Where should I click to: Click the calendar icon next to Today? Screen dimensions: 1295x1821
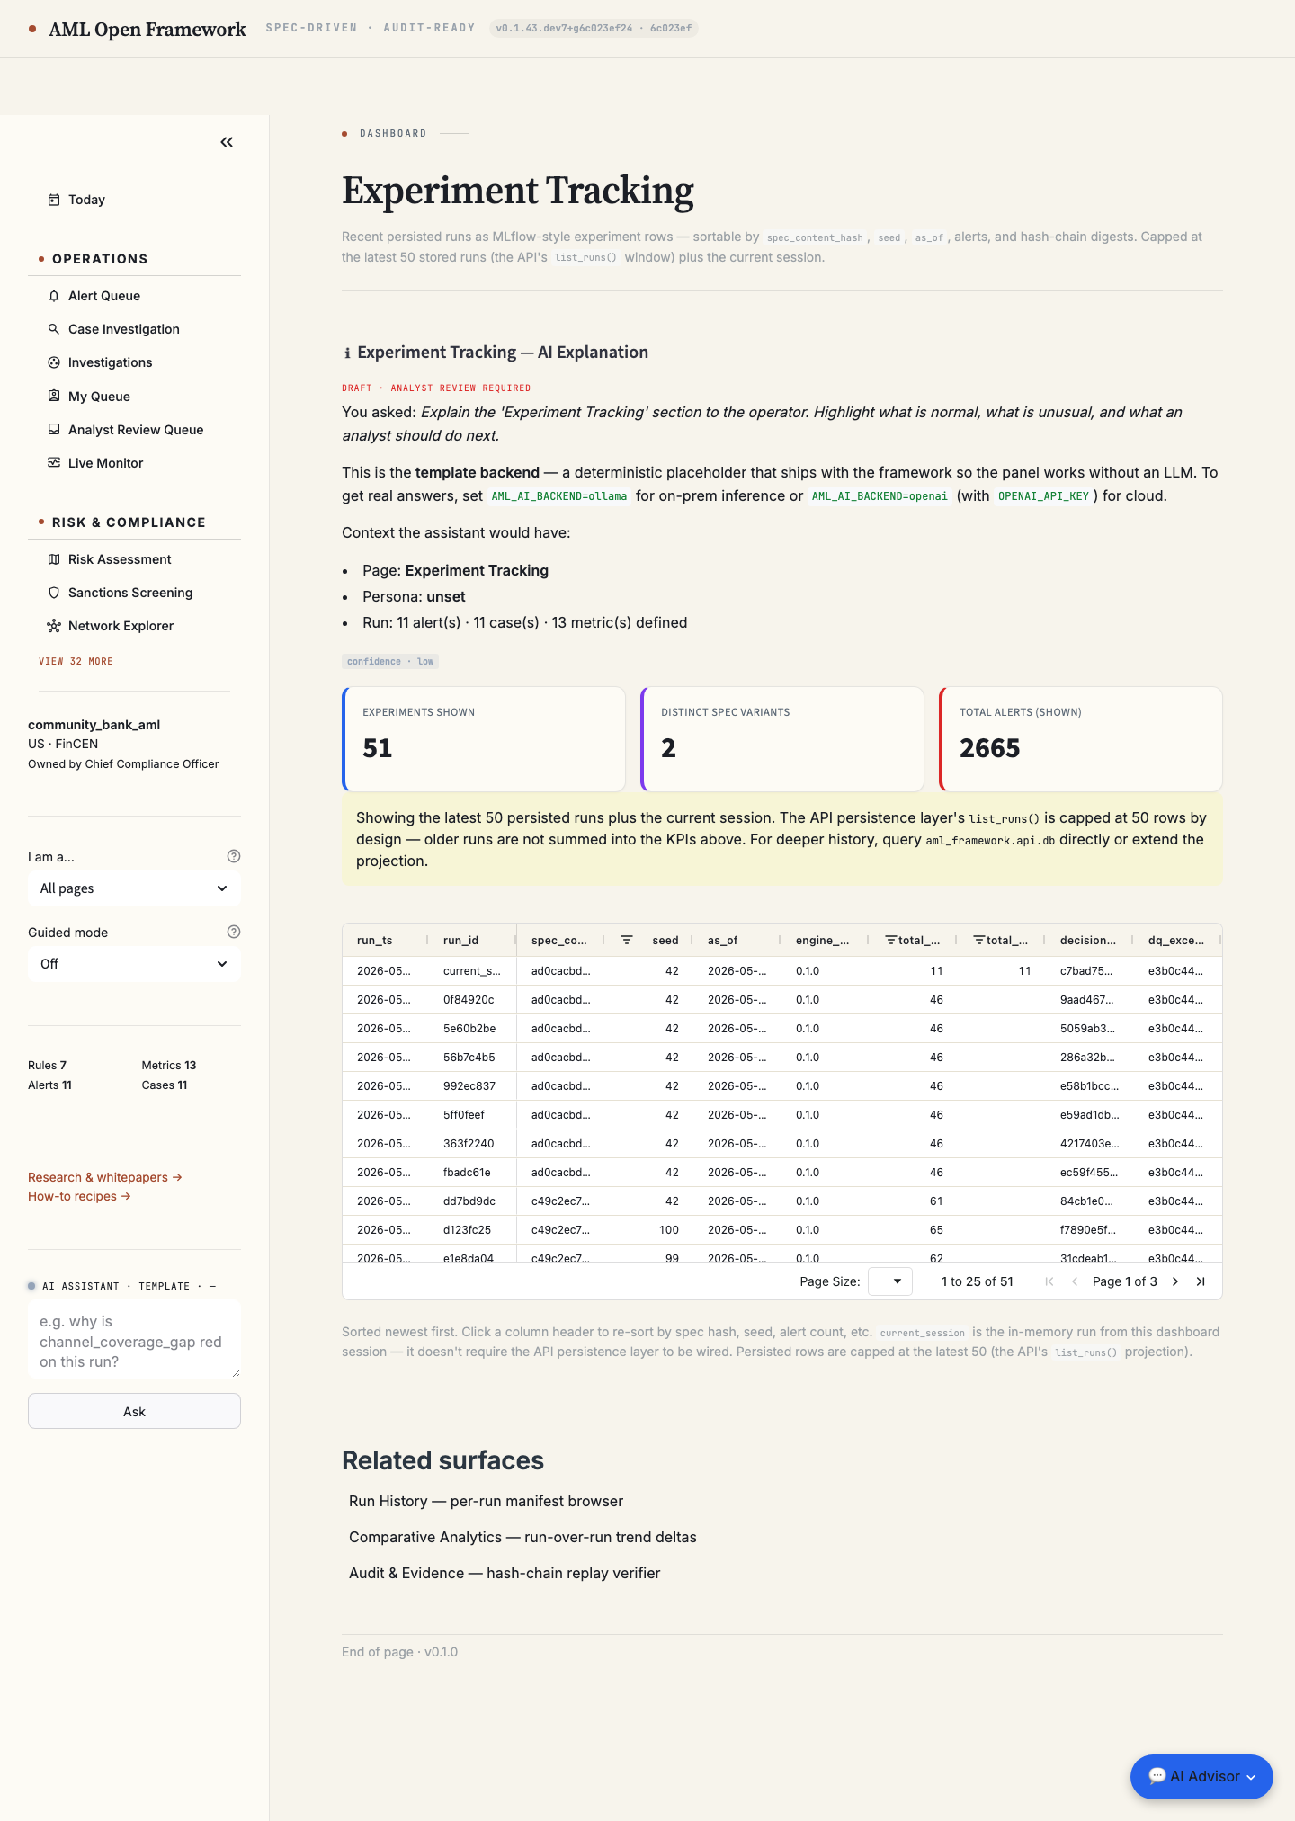[54, 200]
